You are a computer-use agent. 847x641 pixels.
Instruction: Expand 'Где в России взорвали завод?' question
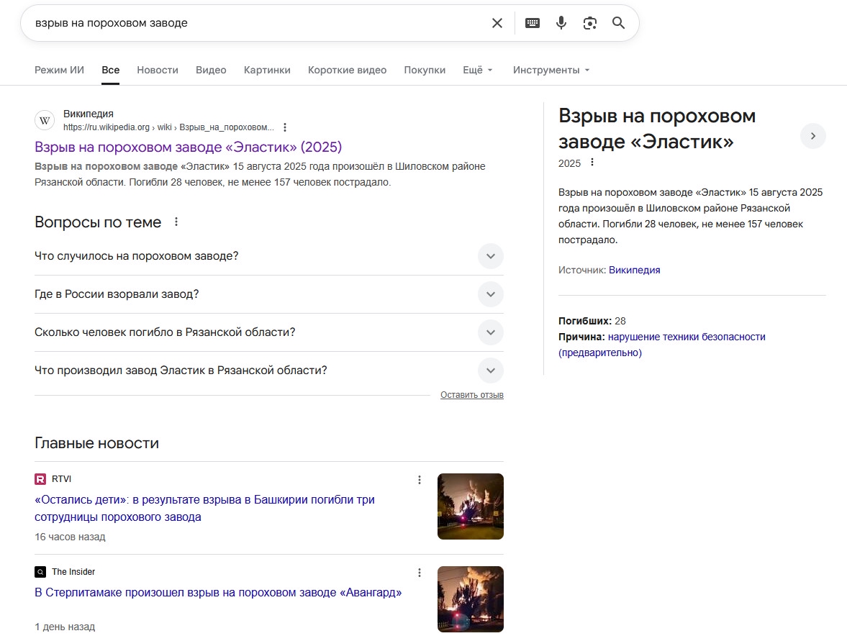(490, 294)
